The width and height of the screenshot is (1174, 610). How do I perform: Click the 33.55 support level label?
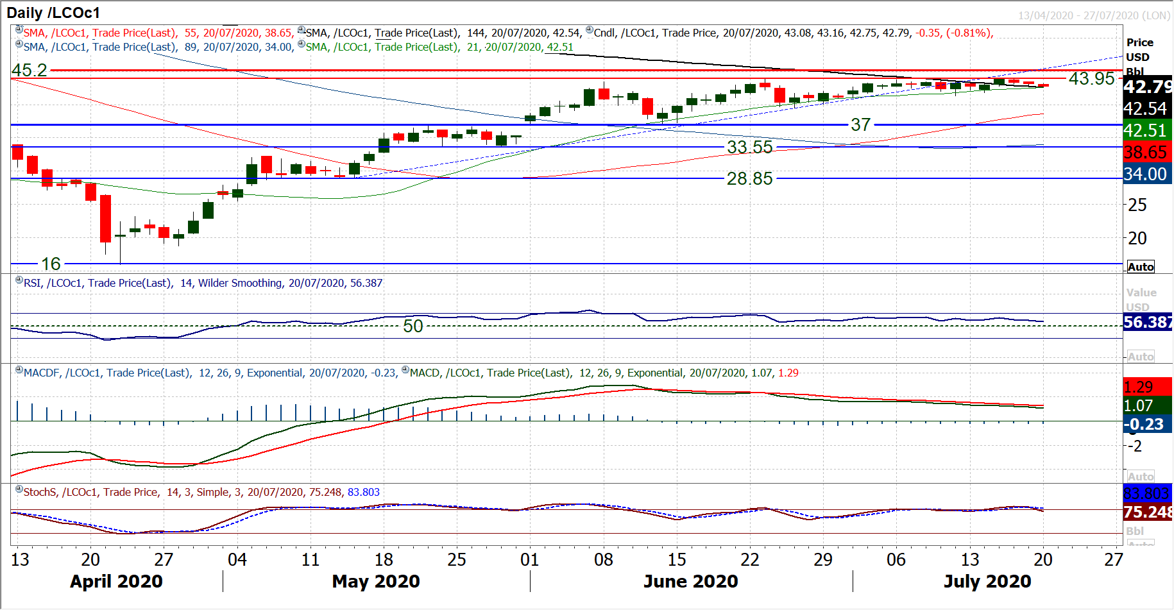[x=749, y=147]
